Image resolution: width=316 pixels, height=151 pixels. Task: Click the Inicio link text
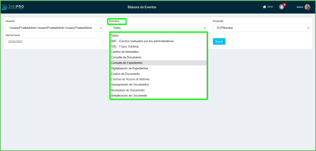pyautogui.click(x=270, y=7)
